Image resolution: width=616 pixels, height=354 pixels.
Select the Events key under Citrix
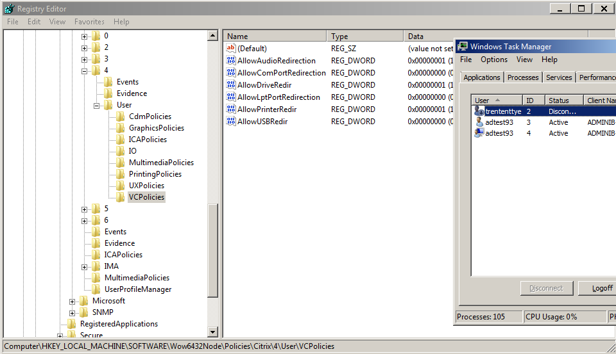[x=115, y=232]
